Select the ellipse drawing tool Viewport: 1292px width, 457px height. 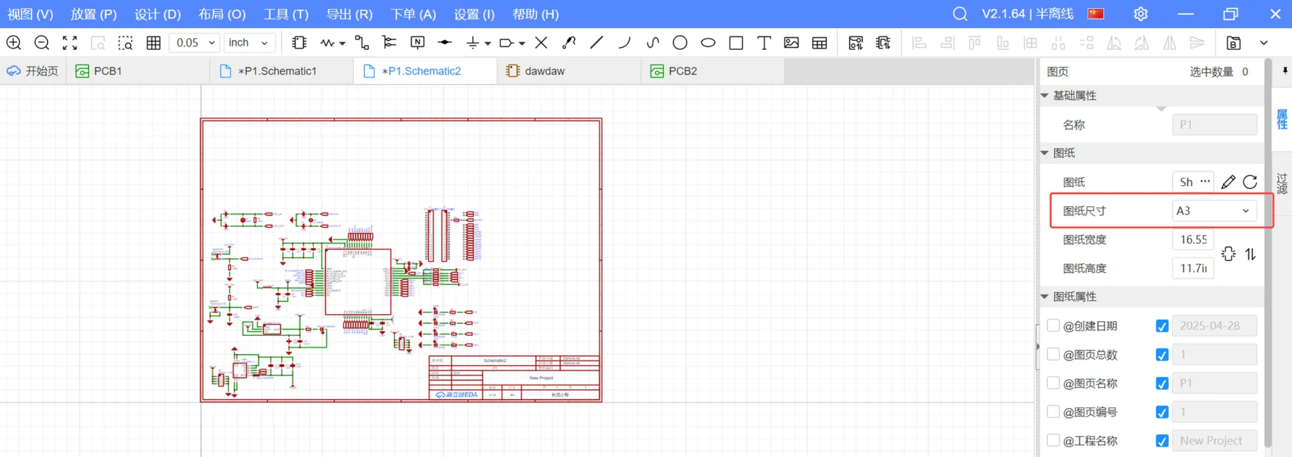[708, 43]
